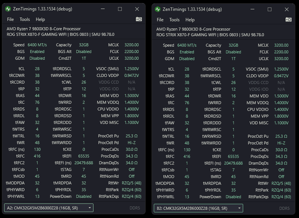This screenshot has width=299, height=218.
Task: Click tPHYWRL value 13 in right window
Action: tap(187, 197)
